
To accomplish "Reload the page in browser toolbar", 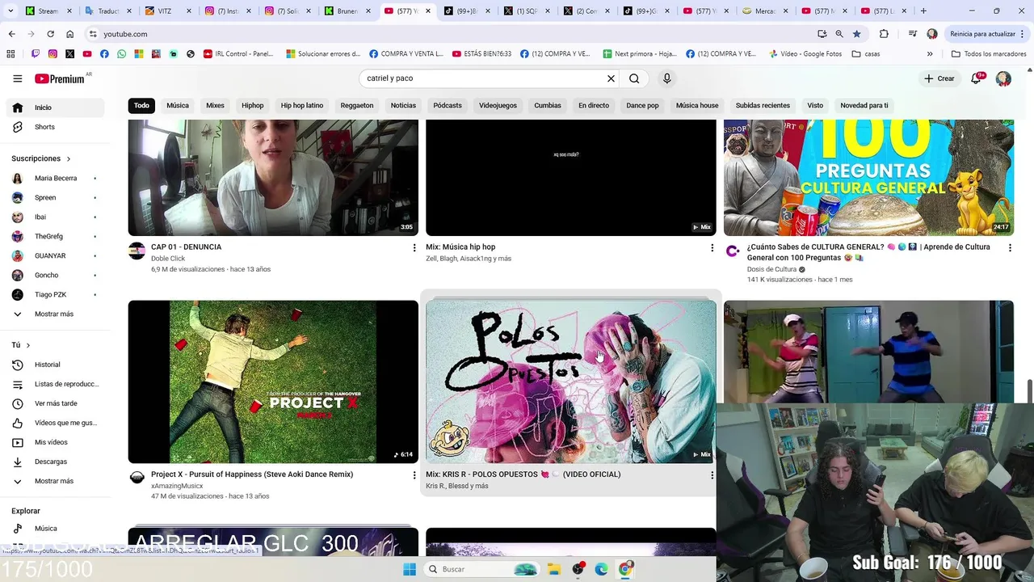I will 50,34.
